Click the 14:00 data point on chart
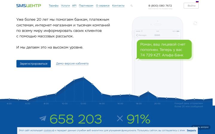This screenshot has width=215, height=134. (x=102, y=94)
